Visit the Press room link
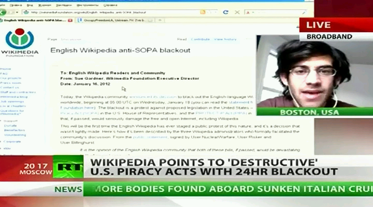373x207 pixels. point(11,83)
